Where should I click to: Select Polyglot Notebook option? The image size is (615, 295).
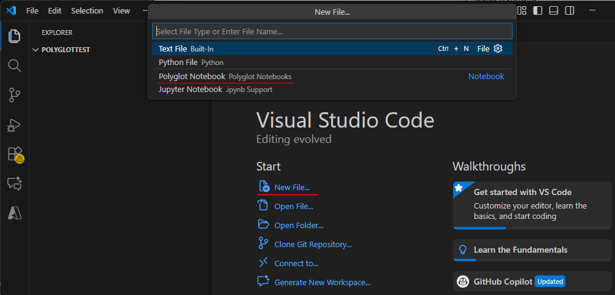click(332, 76)
